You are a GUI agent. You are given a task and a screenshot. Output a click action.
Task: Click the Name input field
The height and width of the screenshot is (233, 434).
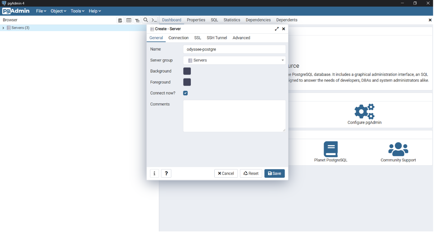click(234, 49)
